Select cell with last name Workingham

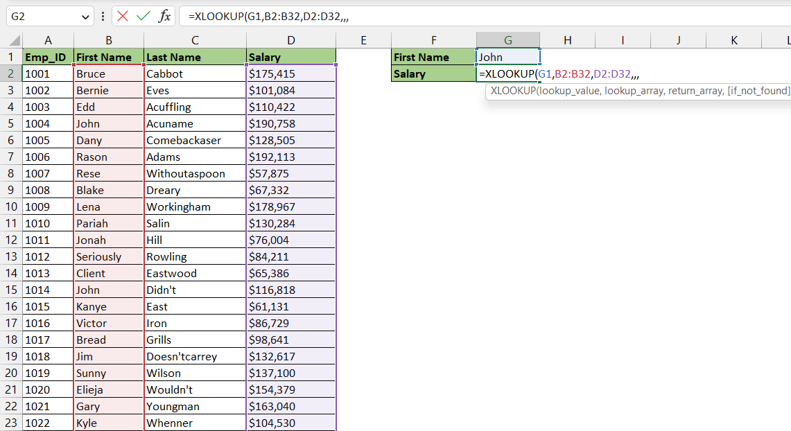(195, 206)
